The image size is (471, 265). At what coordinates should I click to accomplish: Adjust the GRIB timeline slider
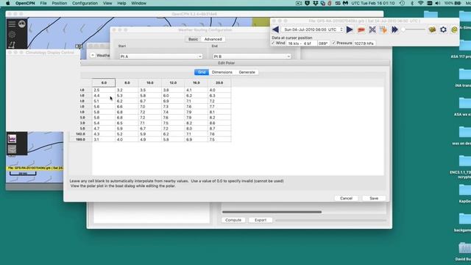coord(414,29)
